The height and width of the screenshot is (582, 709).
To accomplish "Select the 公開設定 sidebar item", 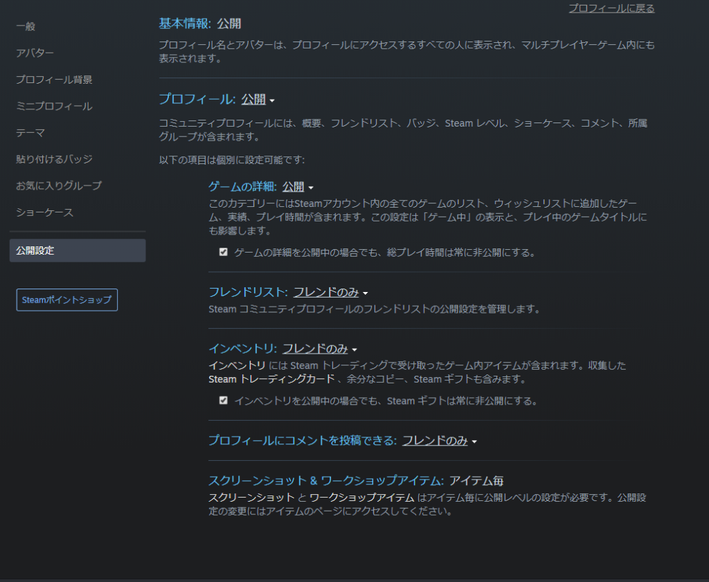I will pyautogui.click(x=35, y=251).
